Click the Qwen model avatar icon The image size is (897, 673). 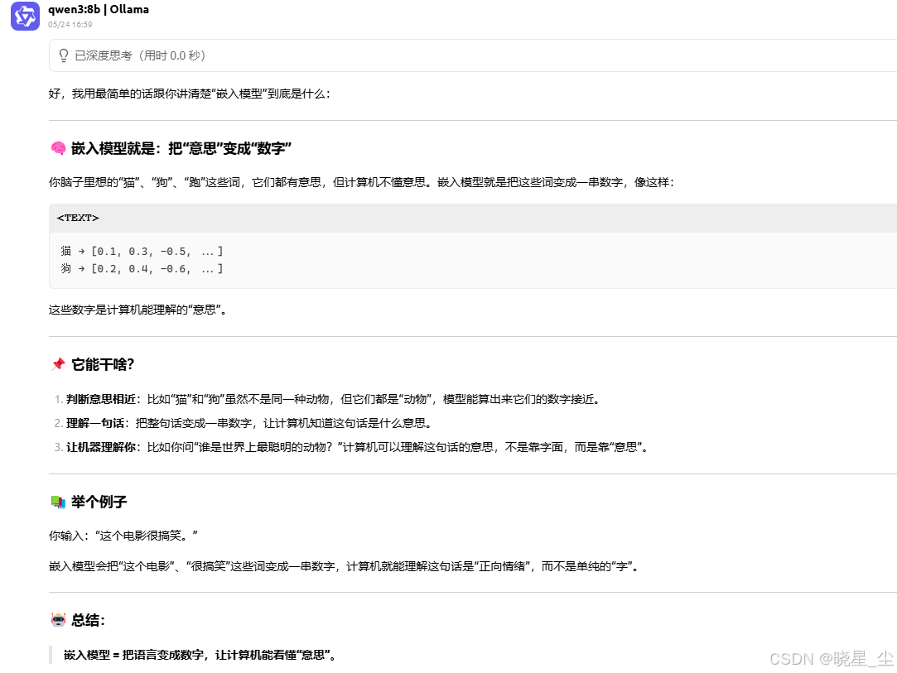coord(25,16)
